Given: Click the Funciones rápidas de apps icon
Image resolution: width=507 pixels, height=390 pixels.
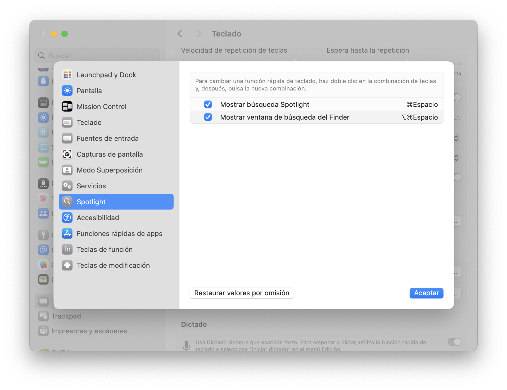Looking at the screenshot, I should pyautogui.click(x=67, y=234).
